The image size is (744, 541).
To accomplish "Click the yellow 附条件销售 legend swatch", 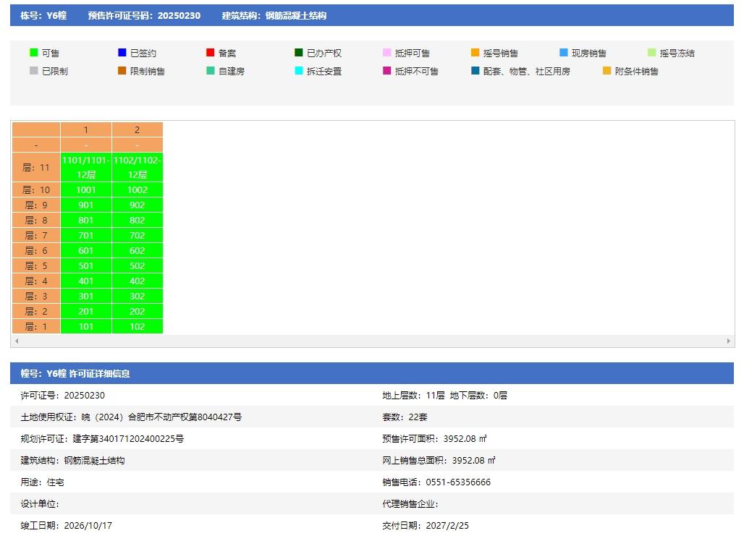I will pos(606,71).
